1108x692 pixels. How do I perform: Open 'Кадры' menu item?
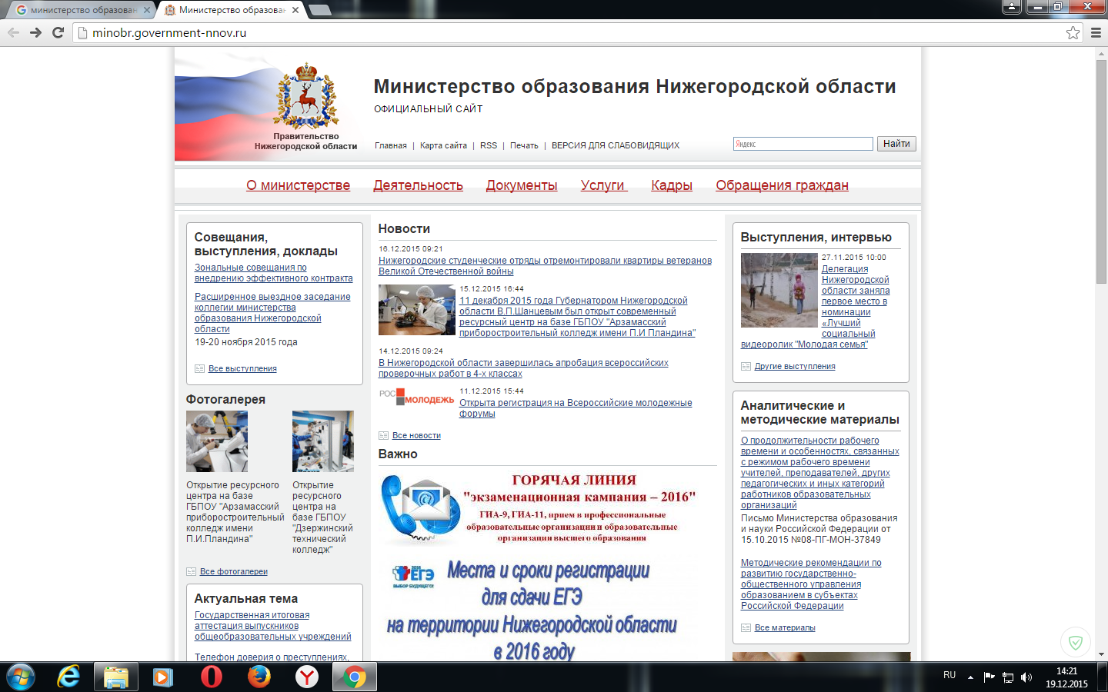coord(672,185)
